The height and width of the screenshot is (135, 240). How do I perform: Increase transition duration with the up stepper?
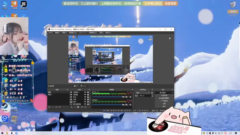pos(152,95)
